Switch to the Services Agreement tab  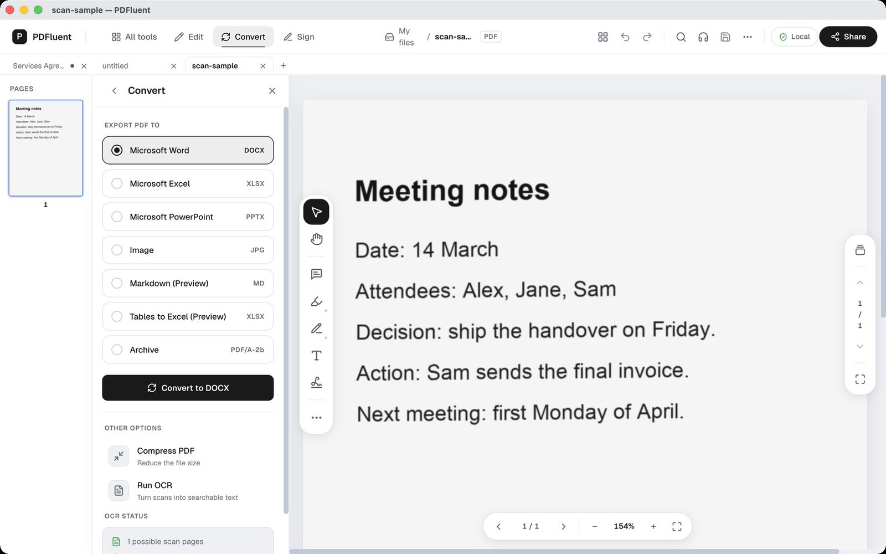(39, 66)
